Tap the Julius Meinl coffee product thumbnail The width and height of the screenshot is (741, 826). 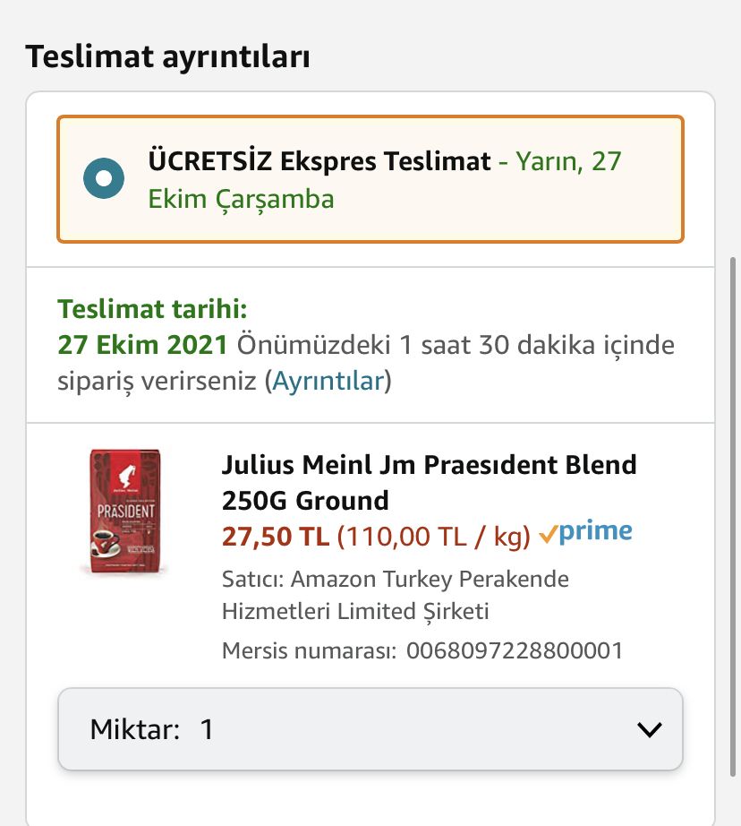click(125, 512)
